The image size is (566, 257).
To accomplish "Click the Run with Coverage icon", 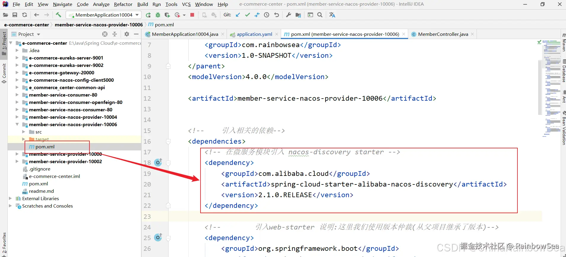I will [167, 15].
